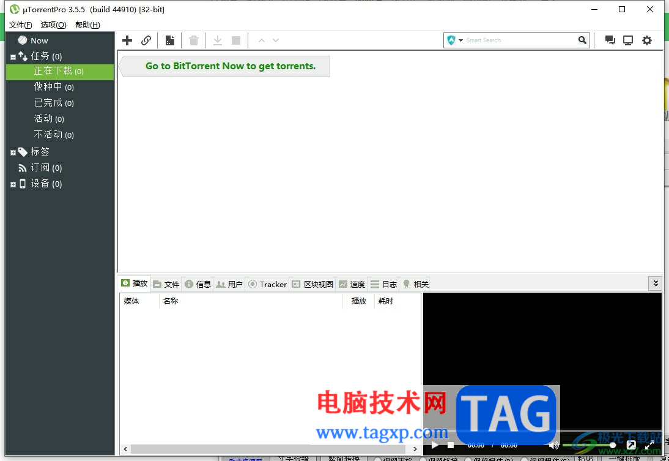Open the 文件(F) menu
The width and height of the screenshot is (669, 461).
(x=20, y=24)
